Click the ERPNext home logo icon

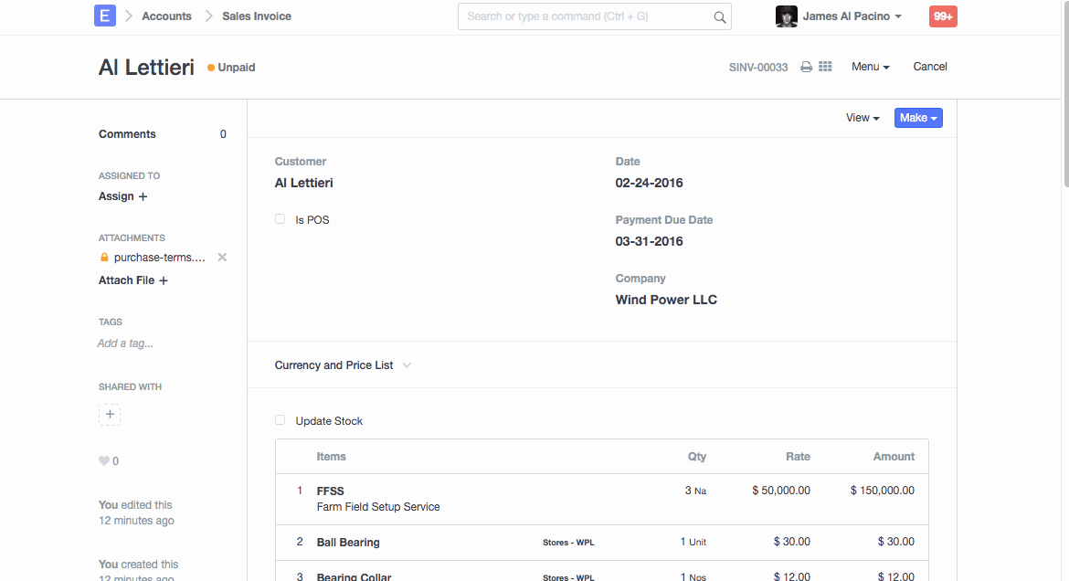(105, 16)
